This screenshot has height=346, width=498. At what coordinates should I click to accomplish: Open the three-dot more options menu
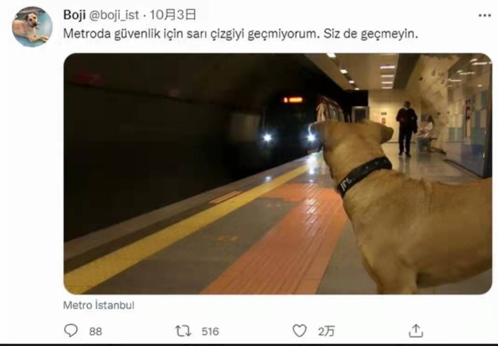tap(484, 15)
